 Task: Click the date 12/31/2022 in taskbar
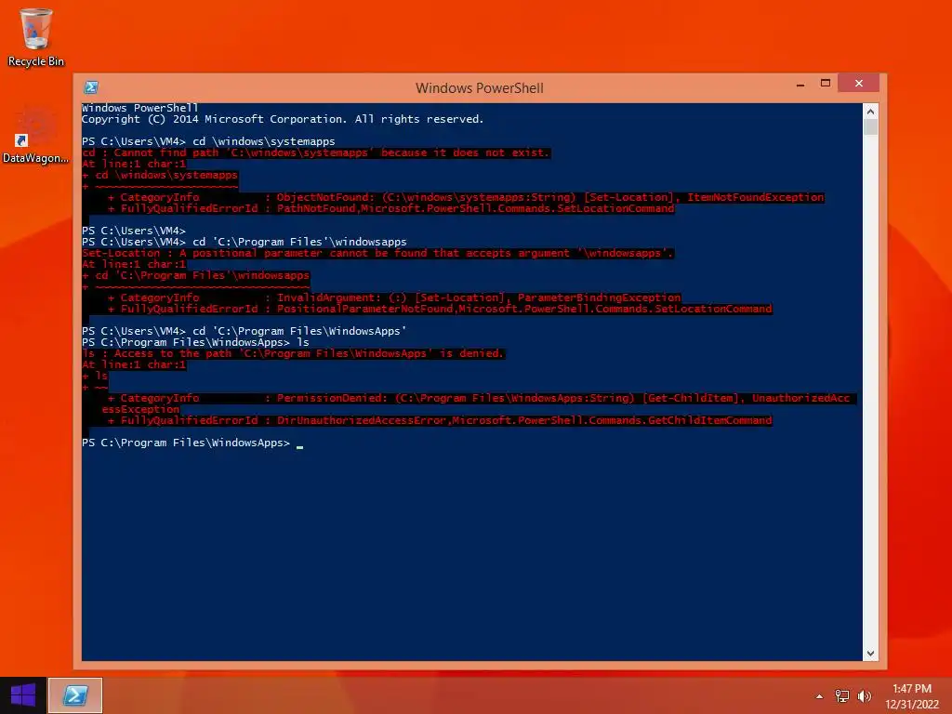coord(912,705)
